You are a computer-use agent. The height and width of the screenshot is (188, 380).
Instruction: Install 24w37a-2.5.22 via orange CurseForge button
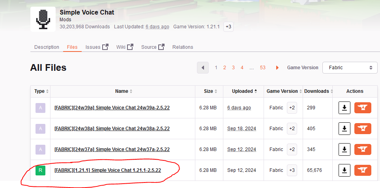(x=363, y=149)
